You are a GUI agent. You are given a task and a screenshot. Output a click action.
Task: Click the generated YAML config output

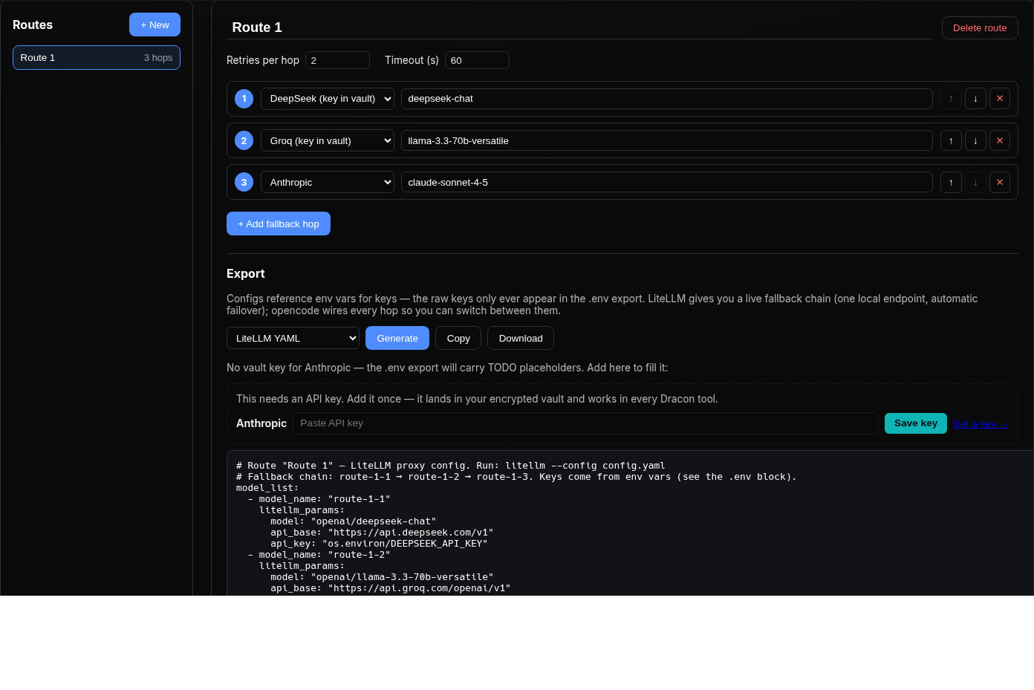pos(630,523)
